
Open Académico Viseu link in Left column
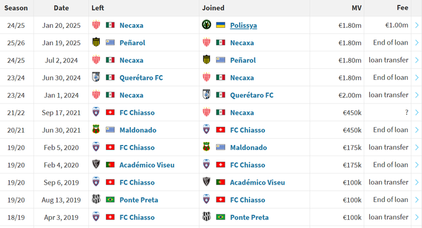tap(146, 165)
